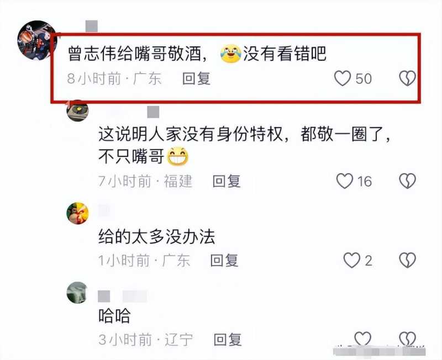
Task: Dislike the top comment from 广东
Action: 407,78
